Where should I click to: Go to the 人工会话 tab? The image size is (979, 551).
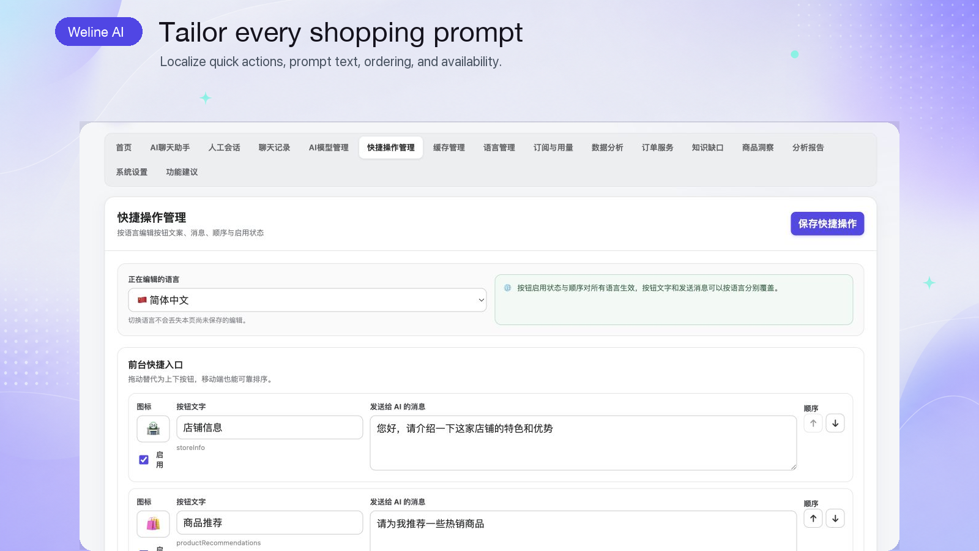[x=224, y=148]
